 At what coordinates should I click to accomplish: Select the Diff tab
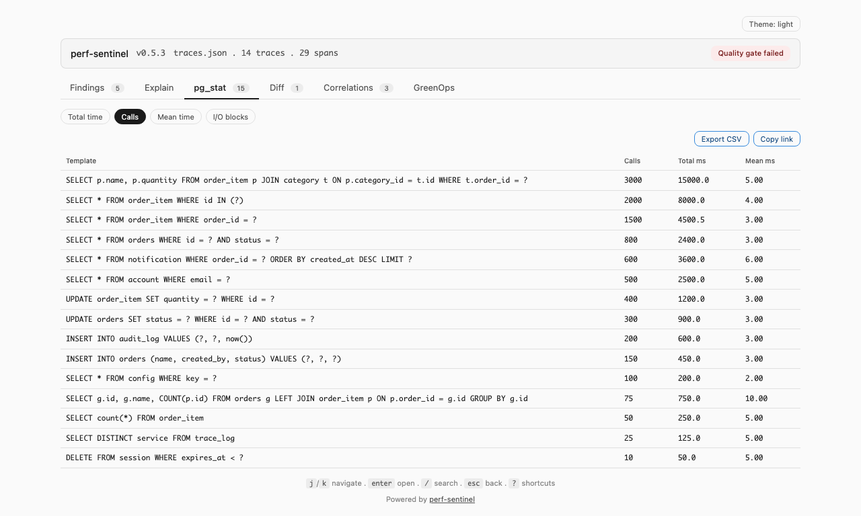tap(276, 87)
